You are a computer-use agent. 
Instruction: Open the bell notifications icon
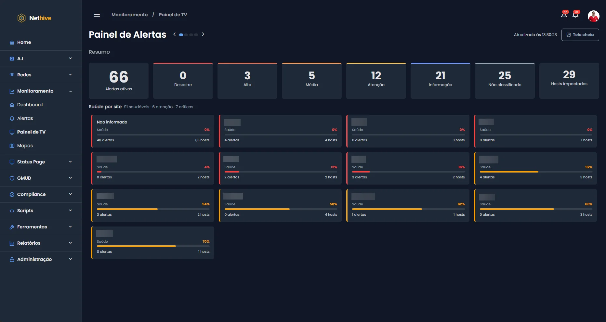tap(575, 15)
